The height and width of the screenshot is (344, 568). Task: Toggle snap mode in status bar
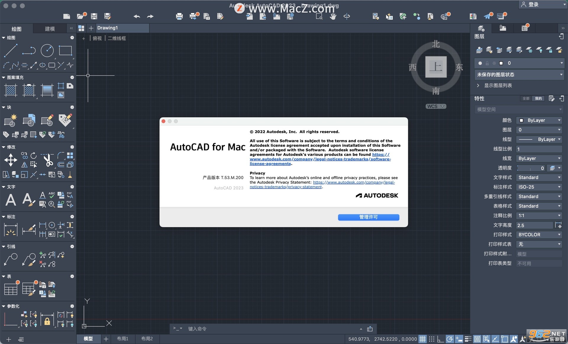432,339
